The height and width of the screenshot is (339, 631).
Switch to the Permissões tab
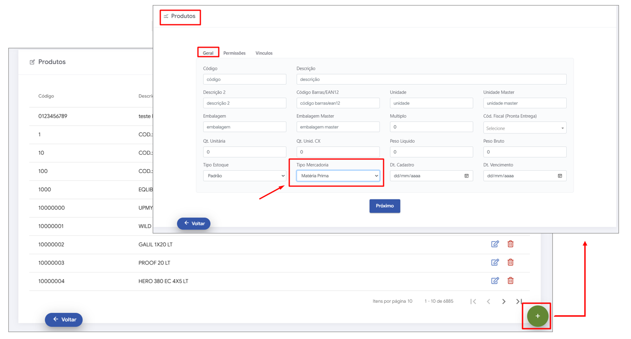pyautogui.click(x=234, y=53)
